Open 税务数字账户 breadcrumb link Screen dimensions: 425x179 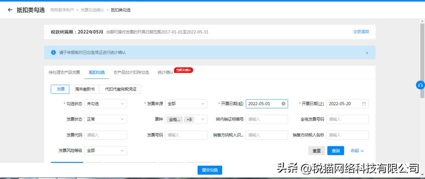62,10
